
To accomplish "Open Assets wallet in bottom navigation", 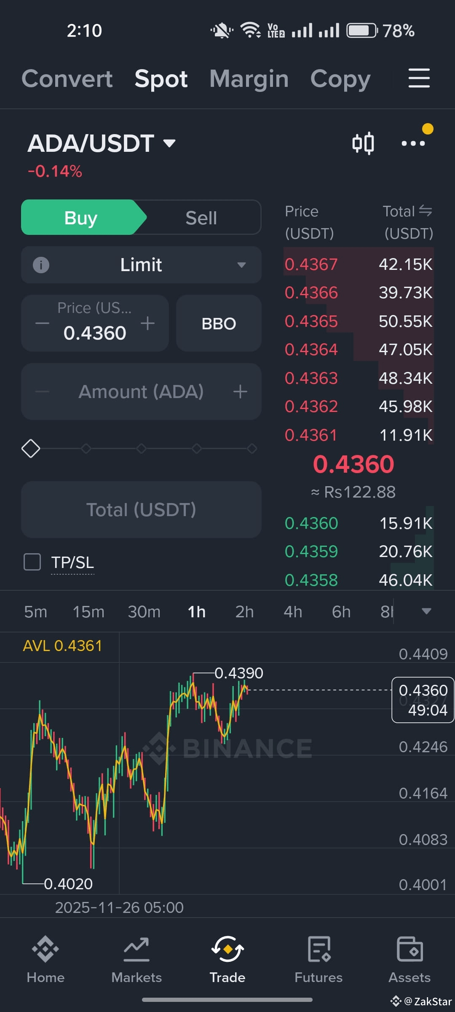I will [409, 960].
